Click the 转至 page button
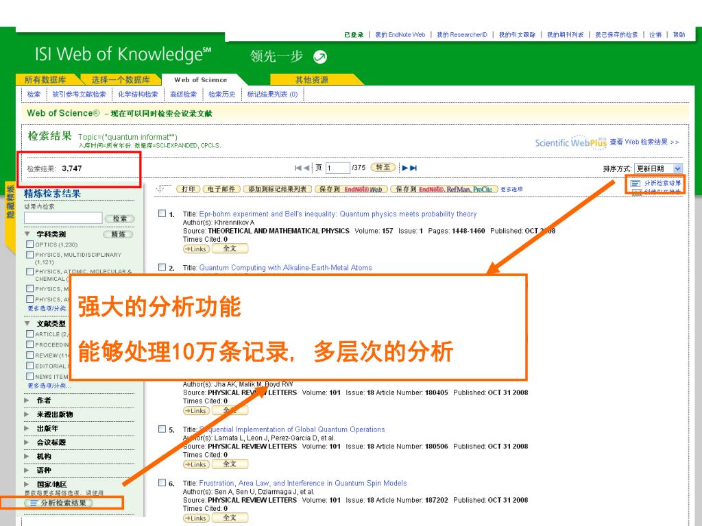This screenshot has width=702, height=526. (x=383, y=167)
